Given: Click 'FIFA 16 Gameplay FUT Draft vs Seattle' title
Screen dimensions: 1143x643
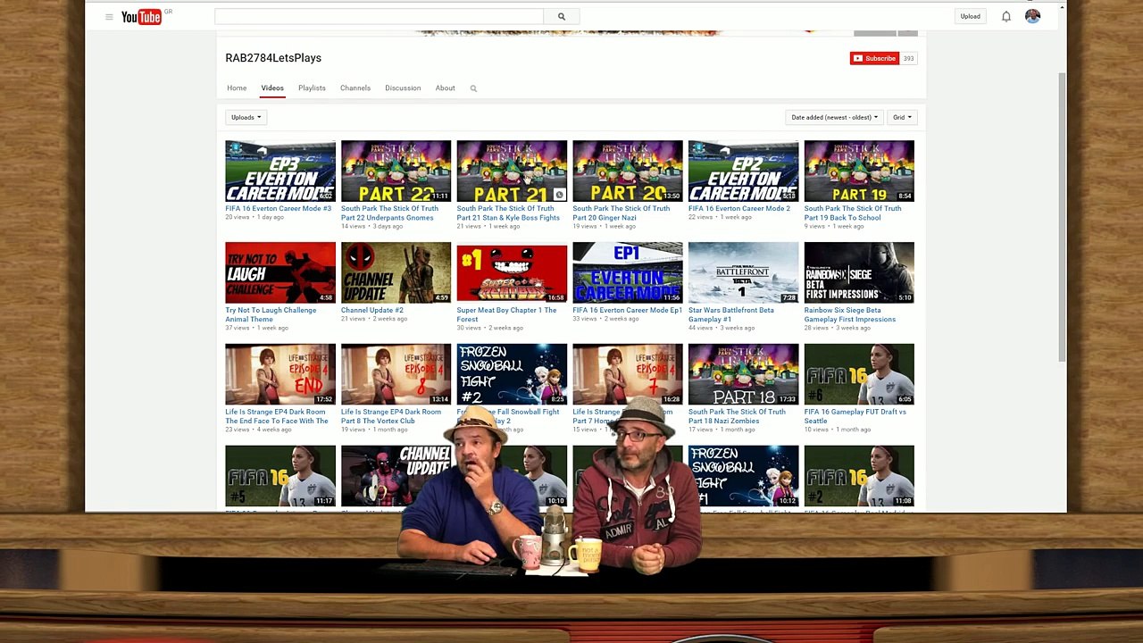Looking at the screenshot, I should tap(855, 417).
